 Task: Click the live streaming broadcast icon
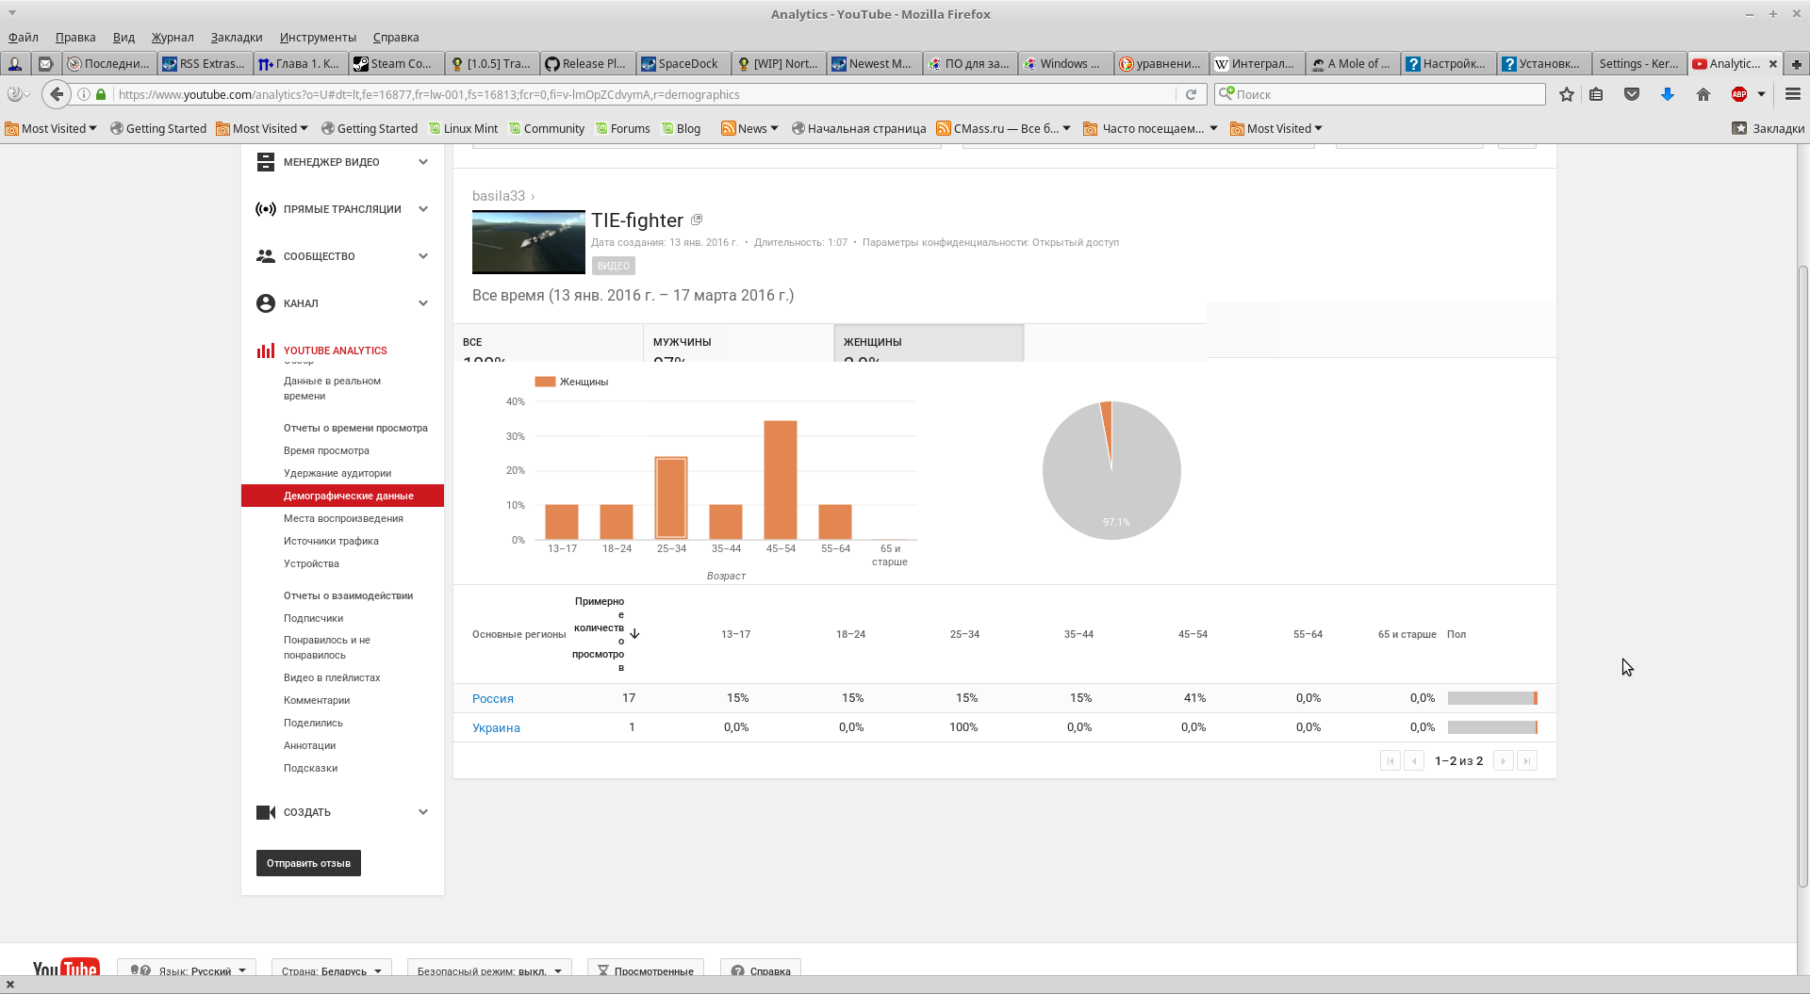click(x=266, y=209)
